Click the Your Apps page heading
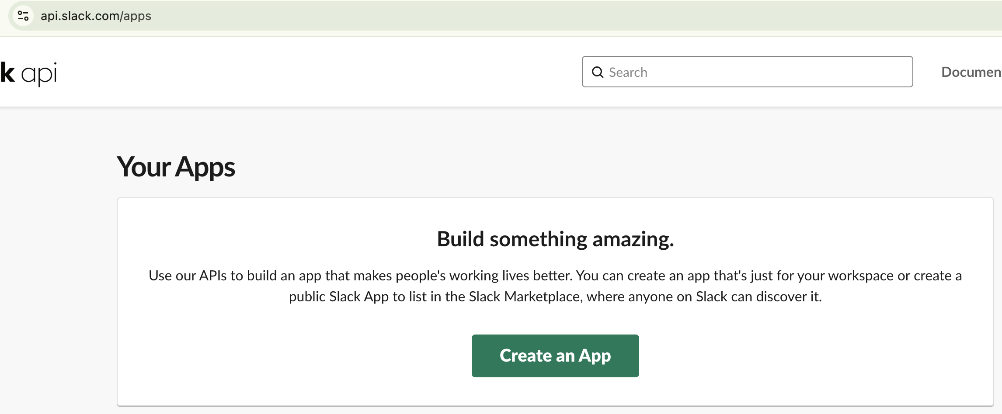The height and width of the screenshot is (414, 1002). coord(176,167)
